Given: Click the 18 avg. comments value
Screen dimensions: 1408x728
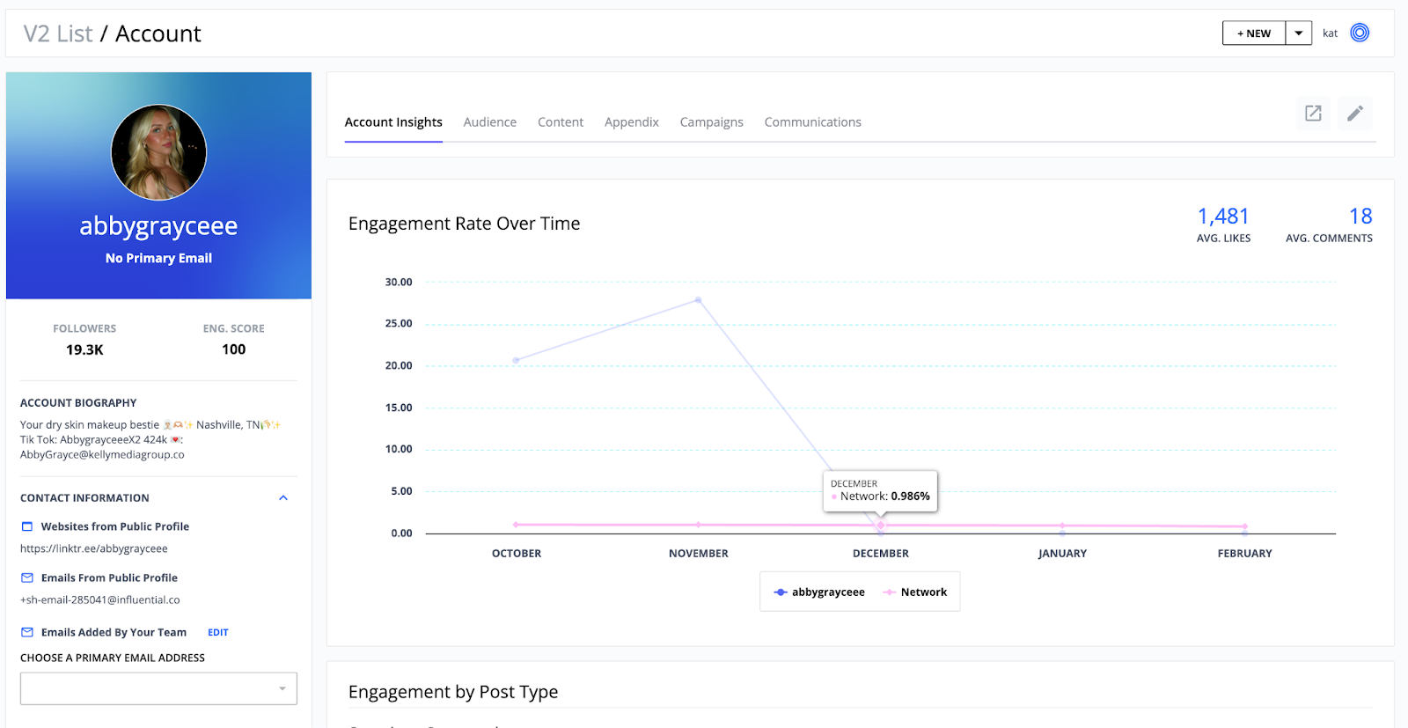Looking at the screenshot, I should [1360, 216].
